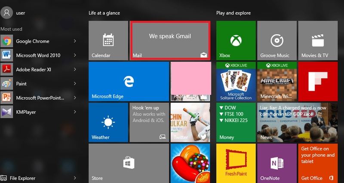Click the 'Play and explore' group header
The image size is (344, 183).
tap(233, 13)
